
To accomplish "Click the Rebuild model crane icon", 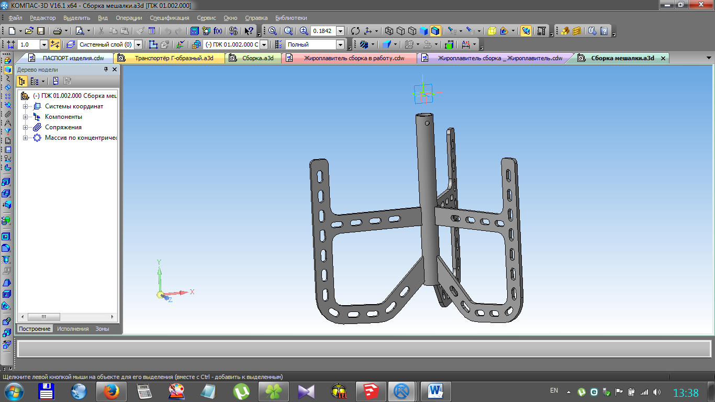I will pyautogui.click(x=542, y=31).
